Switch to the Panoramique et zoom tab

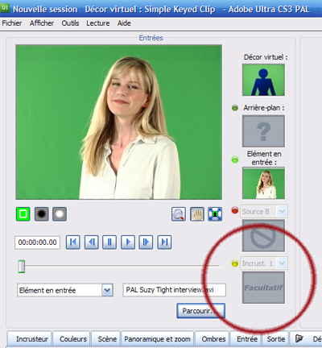tap(157, 339)
